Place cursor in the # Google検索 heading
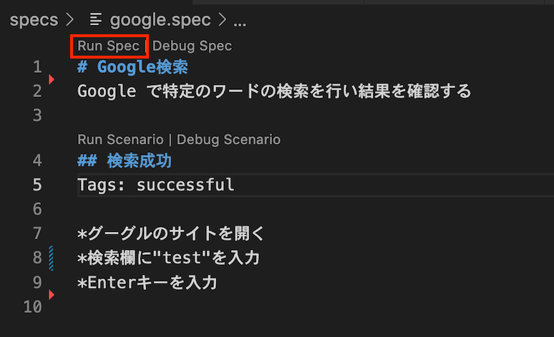 (x=132, y=67)
